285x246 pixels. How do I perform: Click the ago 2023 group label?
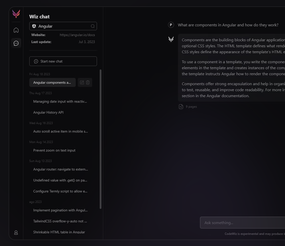click(x=35, y=202)
